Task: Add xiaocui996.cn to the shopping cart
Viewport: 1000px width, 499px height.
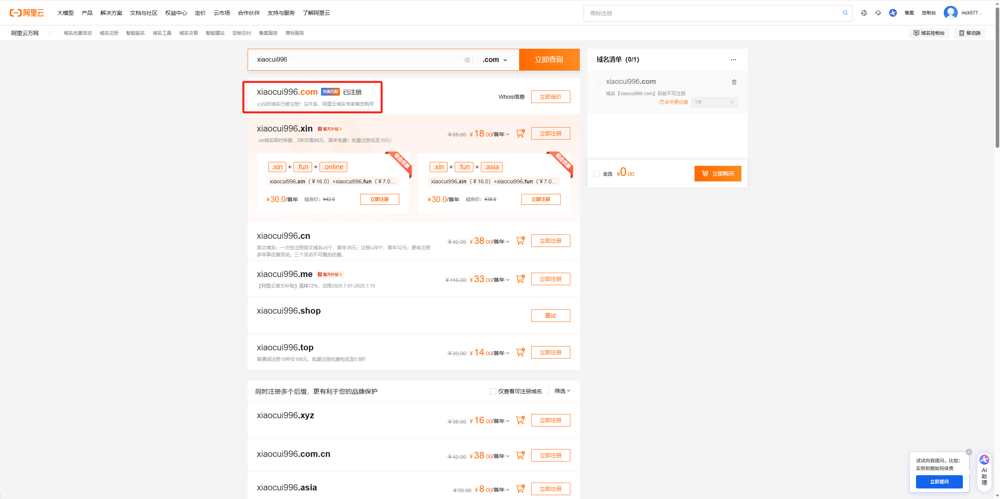Action: tap(520, 240)
